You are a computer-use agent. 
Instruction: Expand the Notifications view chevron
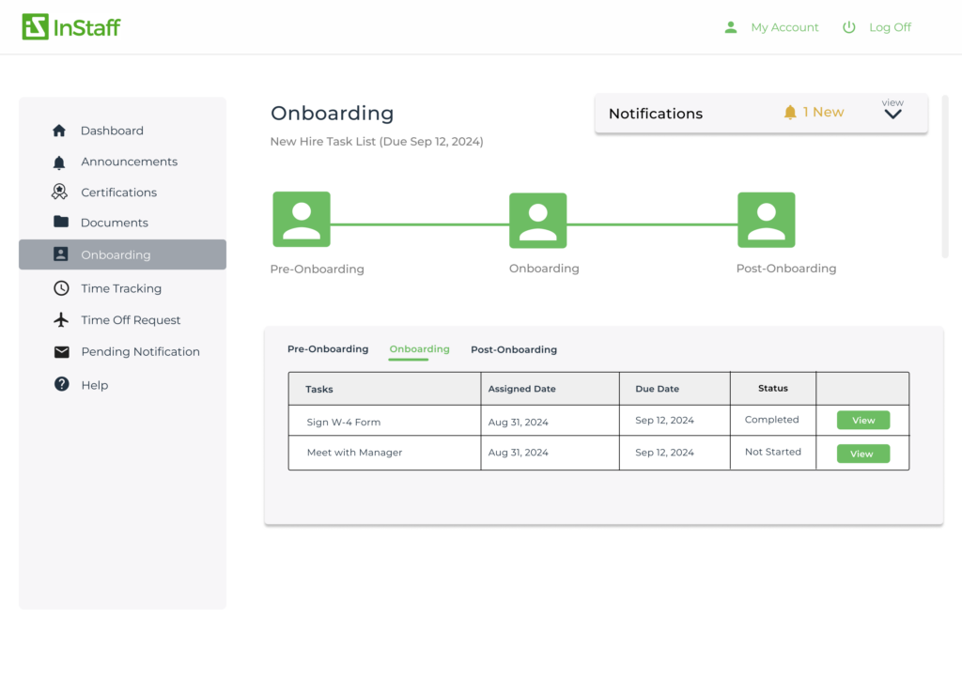pyautogui.click(x=892, y=114)
